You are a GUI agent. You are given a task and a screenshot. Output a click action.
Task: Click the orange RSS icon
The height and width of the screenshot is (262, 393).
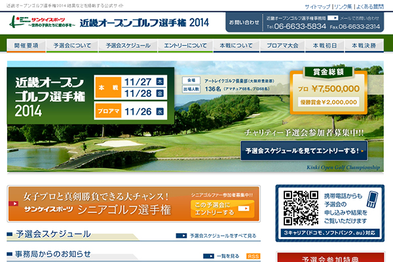[x=253, y=256]
